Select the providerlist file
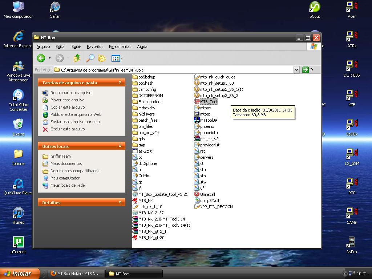372x279 pixels. coord(207,145)
